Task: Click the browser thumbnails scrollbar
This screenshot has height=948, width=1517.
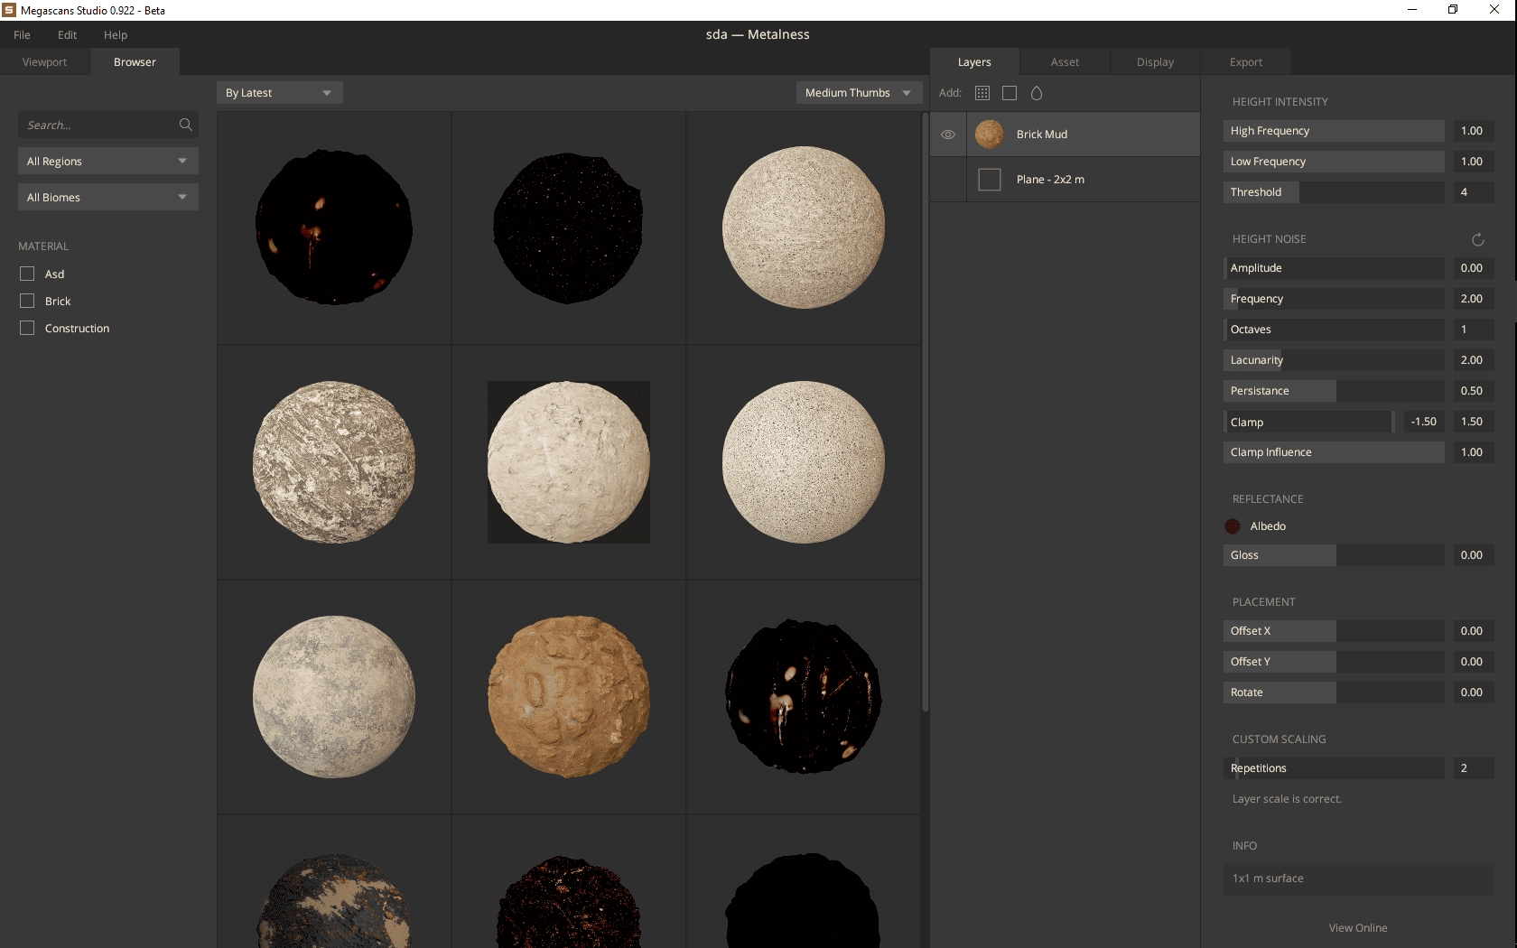Action: pyautogui.click(x=926, y=412)
